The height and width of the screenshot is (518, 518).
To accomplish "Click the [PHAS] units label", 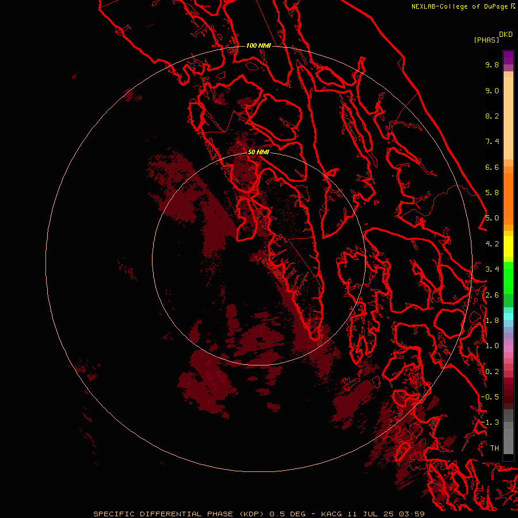I will tap(486, 40).
